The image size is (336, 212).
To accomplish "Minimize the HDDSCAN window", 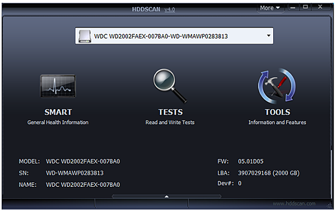I will pyautogui.click(x=293, y=8).
